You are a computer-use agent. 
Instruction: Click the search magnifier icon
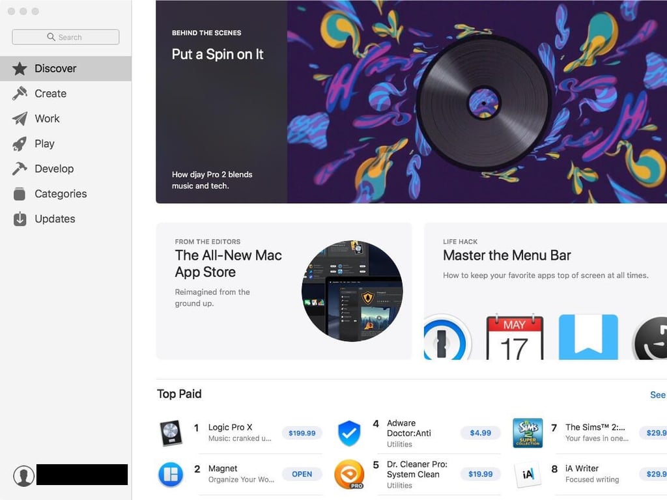pyautogui.click(x=51, y=37)
